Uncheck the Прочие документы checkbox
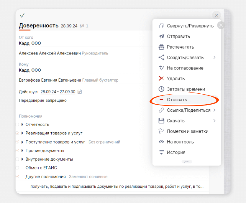 (17, 151)
